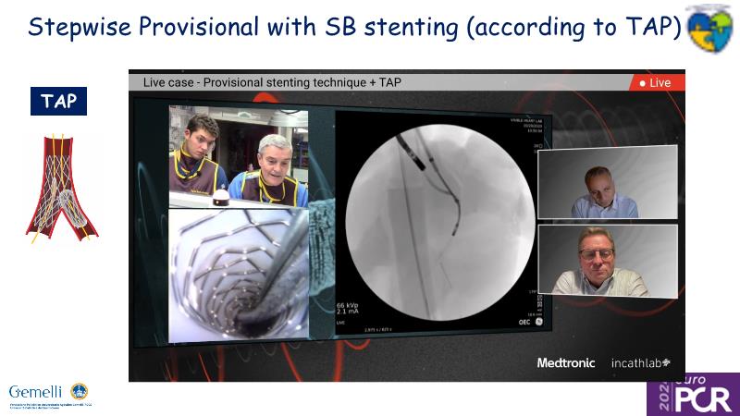Image resolution: width=740 pixels, height=416 pixels.
Task: Click the EuroPCR logo
Action: [693, 395]
